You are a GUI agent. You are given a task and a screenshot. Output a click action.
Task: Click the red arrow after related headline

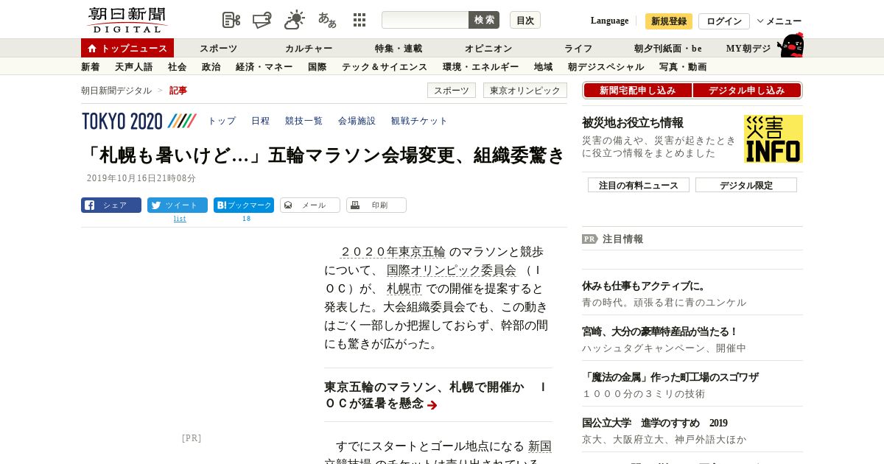tap(432, 405)
